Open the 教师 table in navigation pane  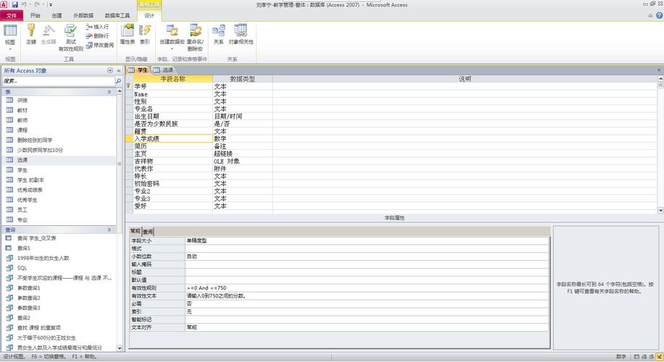pyautogui.click(x=22, y=120)
